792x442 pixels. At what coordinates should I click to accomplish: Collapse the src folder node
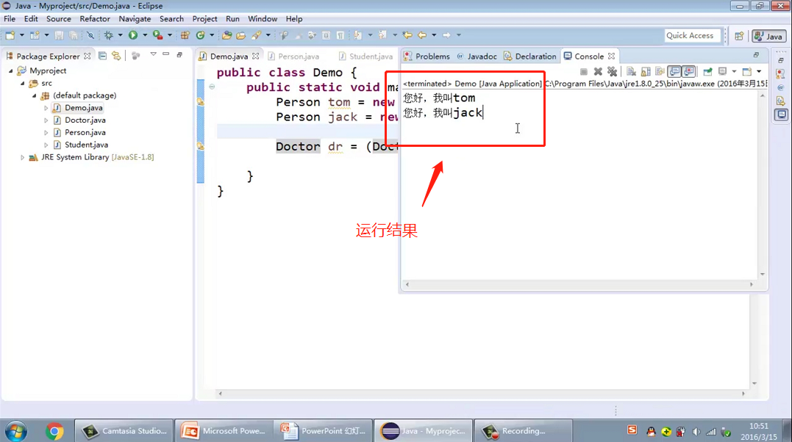[x=23, y=83]
